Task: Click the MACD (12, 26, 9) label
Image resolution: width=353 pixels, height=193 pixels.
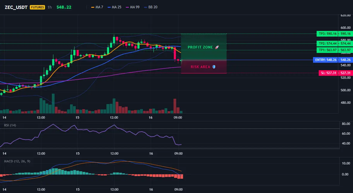Action: pos(17,161)
